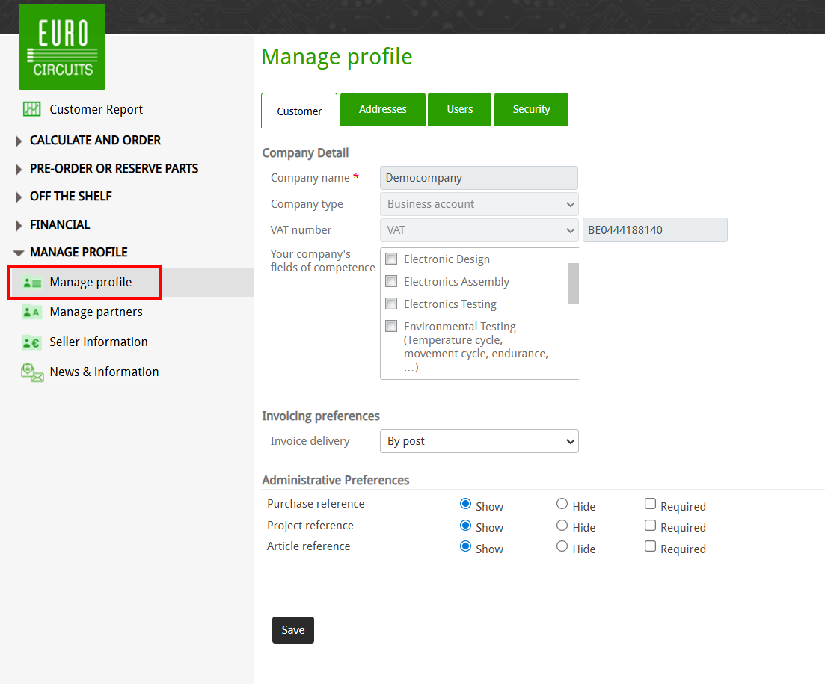825x684 pixels.
Task: Open Customer Report chart icon
Action: click(31, 109)
